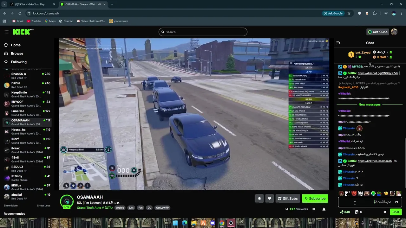
Task: Open Chrome extensions puzzle icon
Action: [x=375, y=13]
